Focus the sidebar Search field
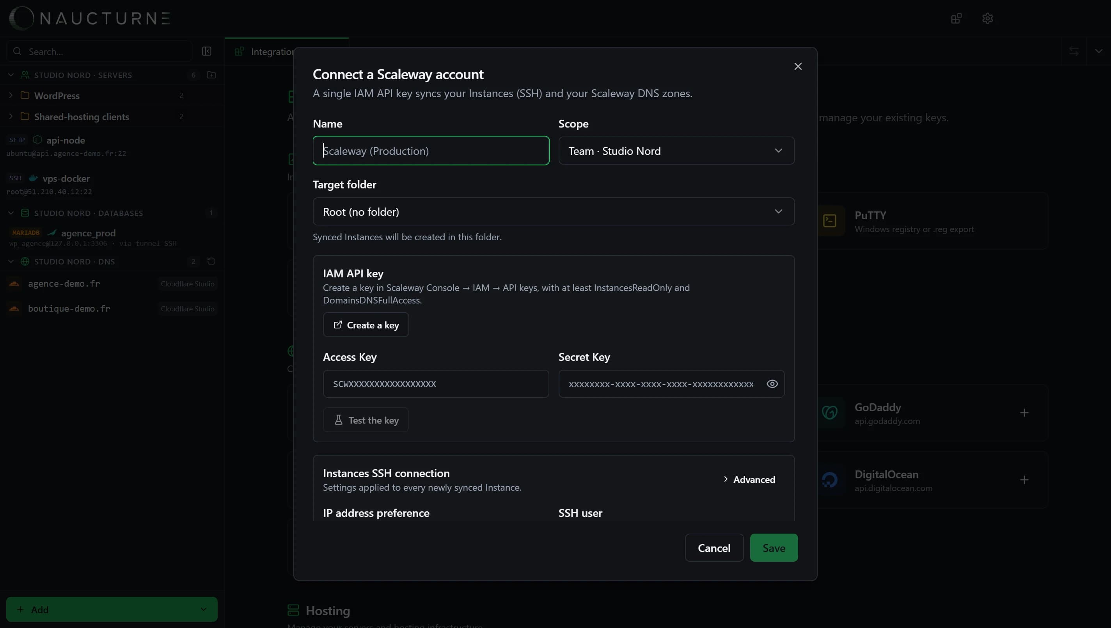Viewport: 1111px width, 628px height. (99, 51)
